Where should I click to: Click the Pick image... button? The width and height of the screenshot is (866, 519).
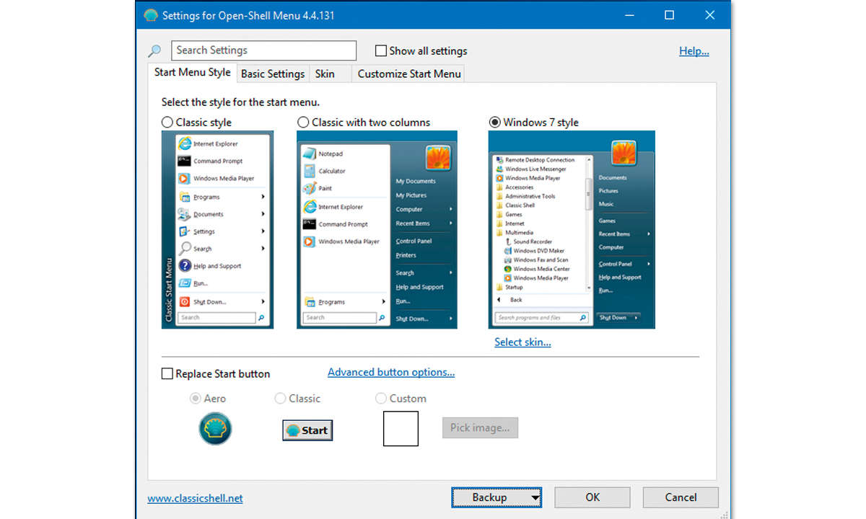tap(480, 427)
